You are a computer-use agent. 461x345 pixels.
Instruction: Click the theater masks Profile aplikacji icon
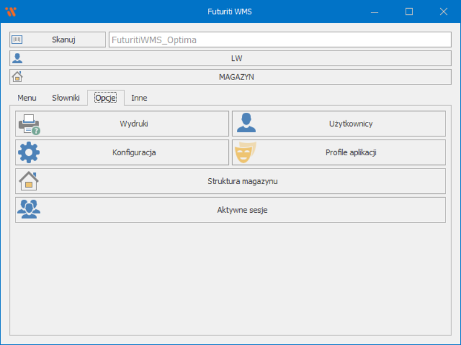[x=245, y=152]
